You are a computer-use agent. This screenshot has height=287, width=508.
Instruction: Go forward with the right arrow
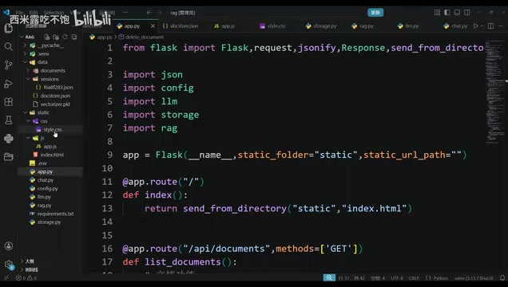point(159,13)
